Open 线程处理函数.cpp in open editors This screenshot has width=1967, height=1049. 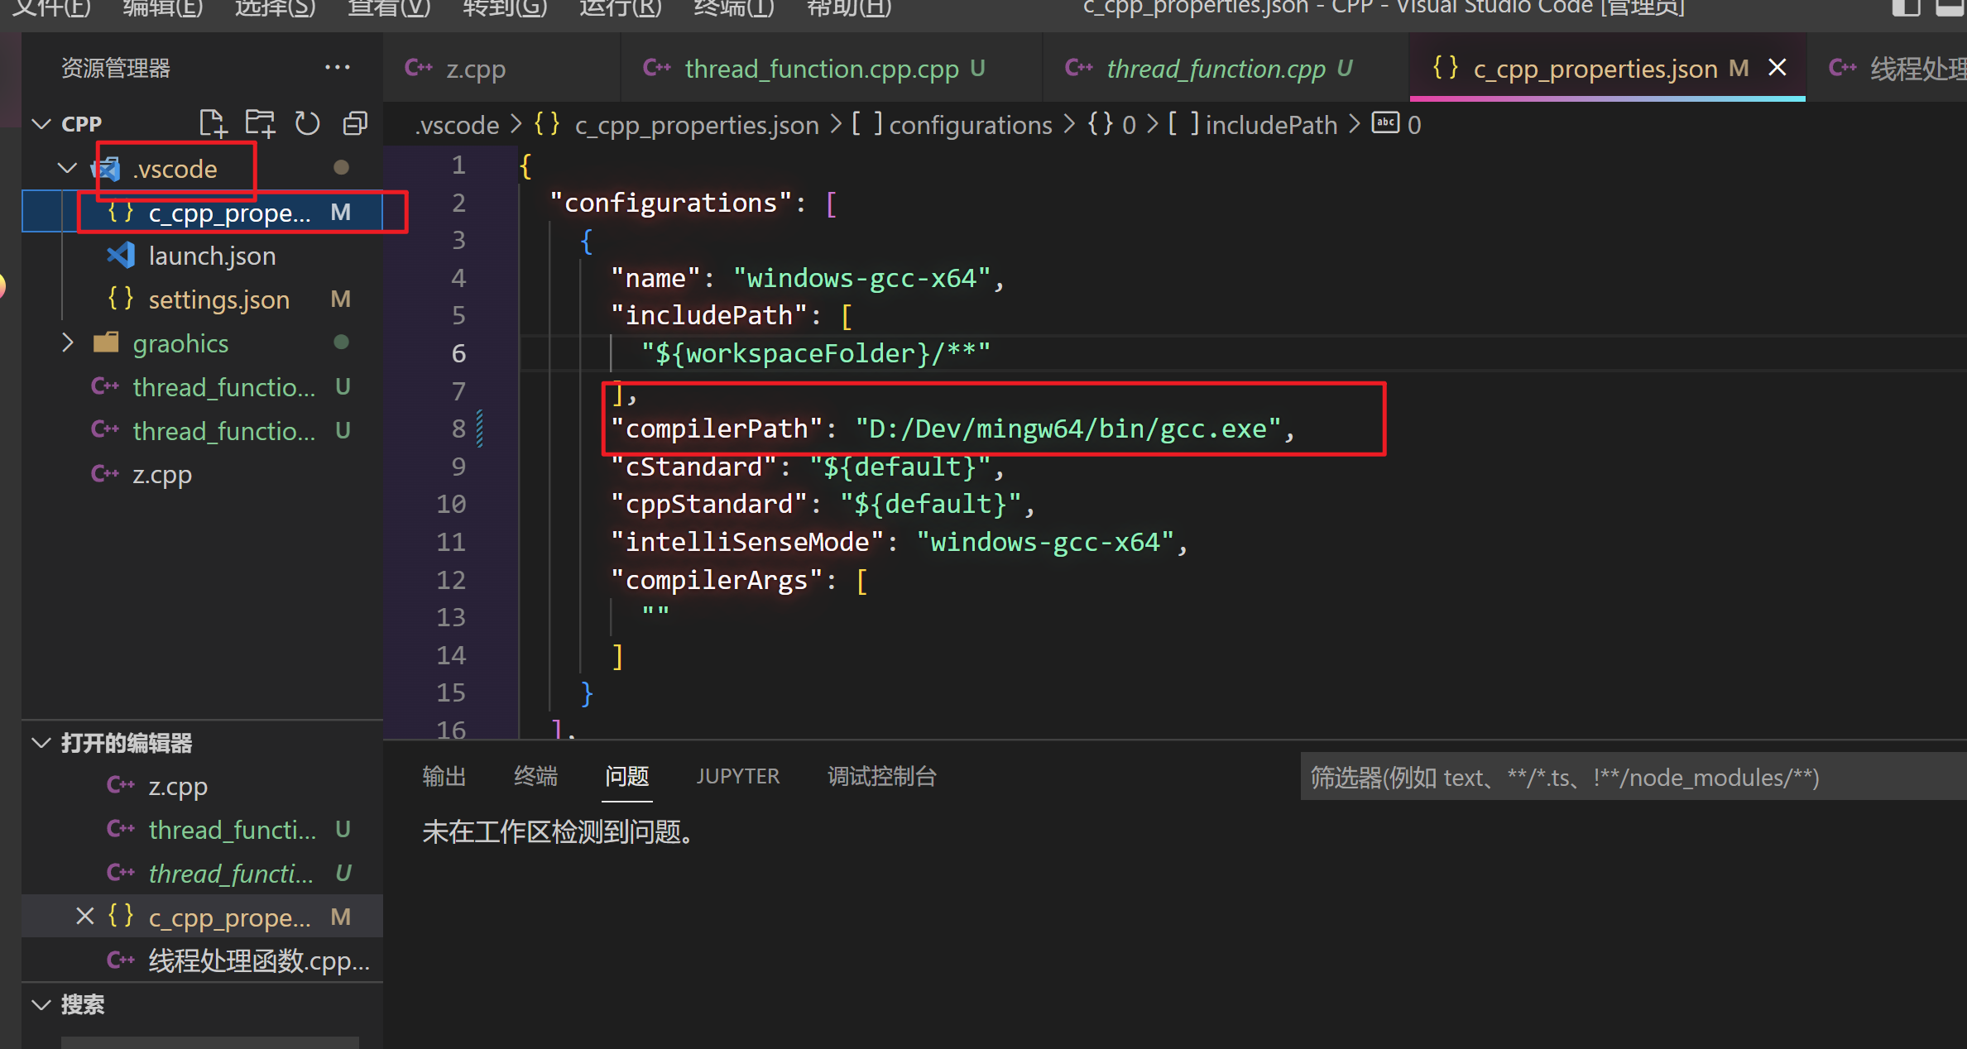(203, 960)
